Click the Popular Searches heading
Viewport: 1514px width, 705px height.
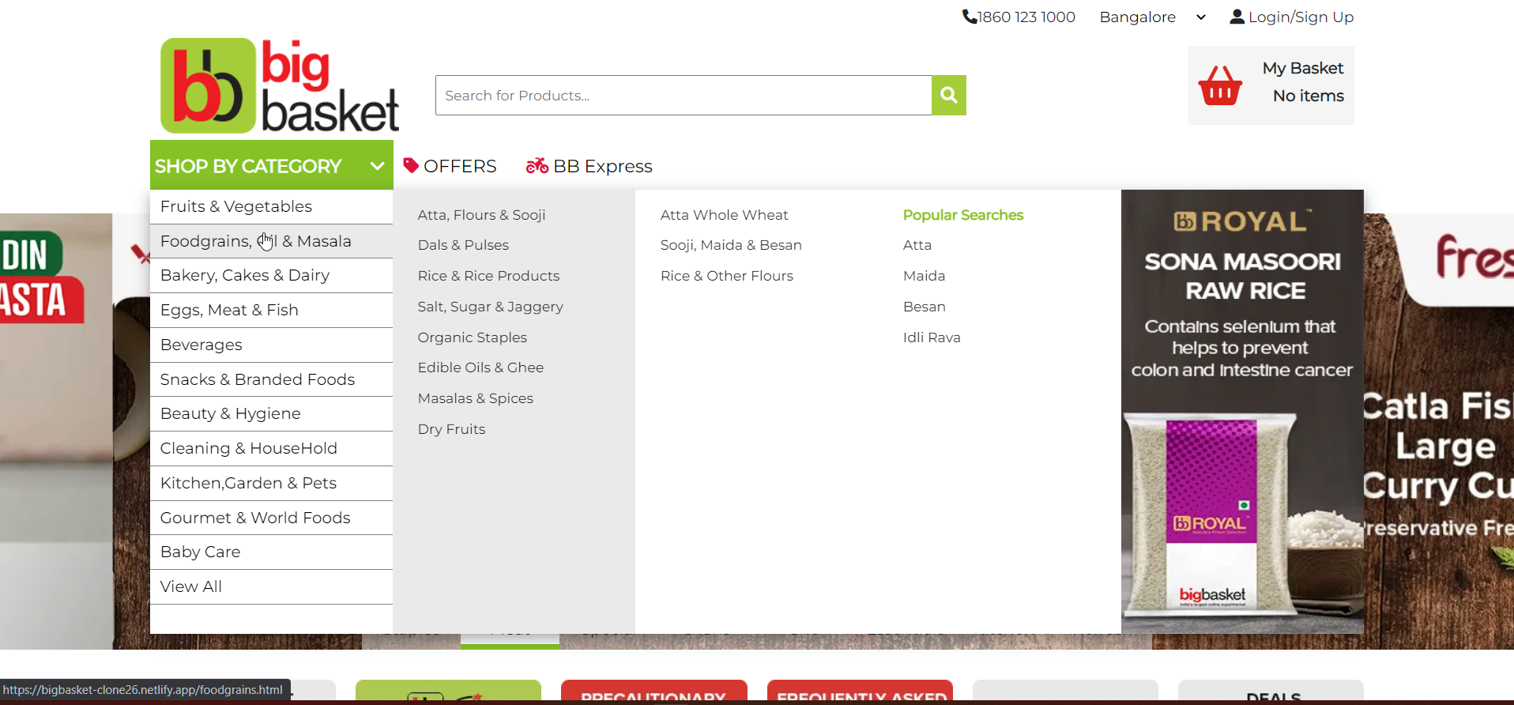pyautogui.click(x=962, y=215)
